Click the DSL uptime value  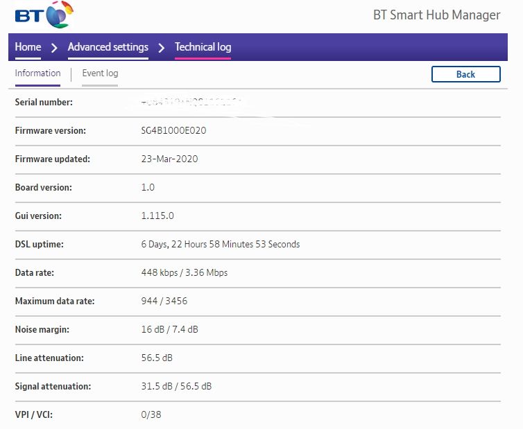click(220, 244)
